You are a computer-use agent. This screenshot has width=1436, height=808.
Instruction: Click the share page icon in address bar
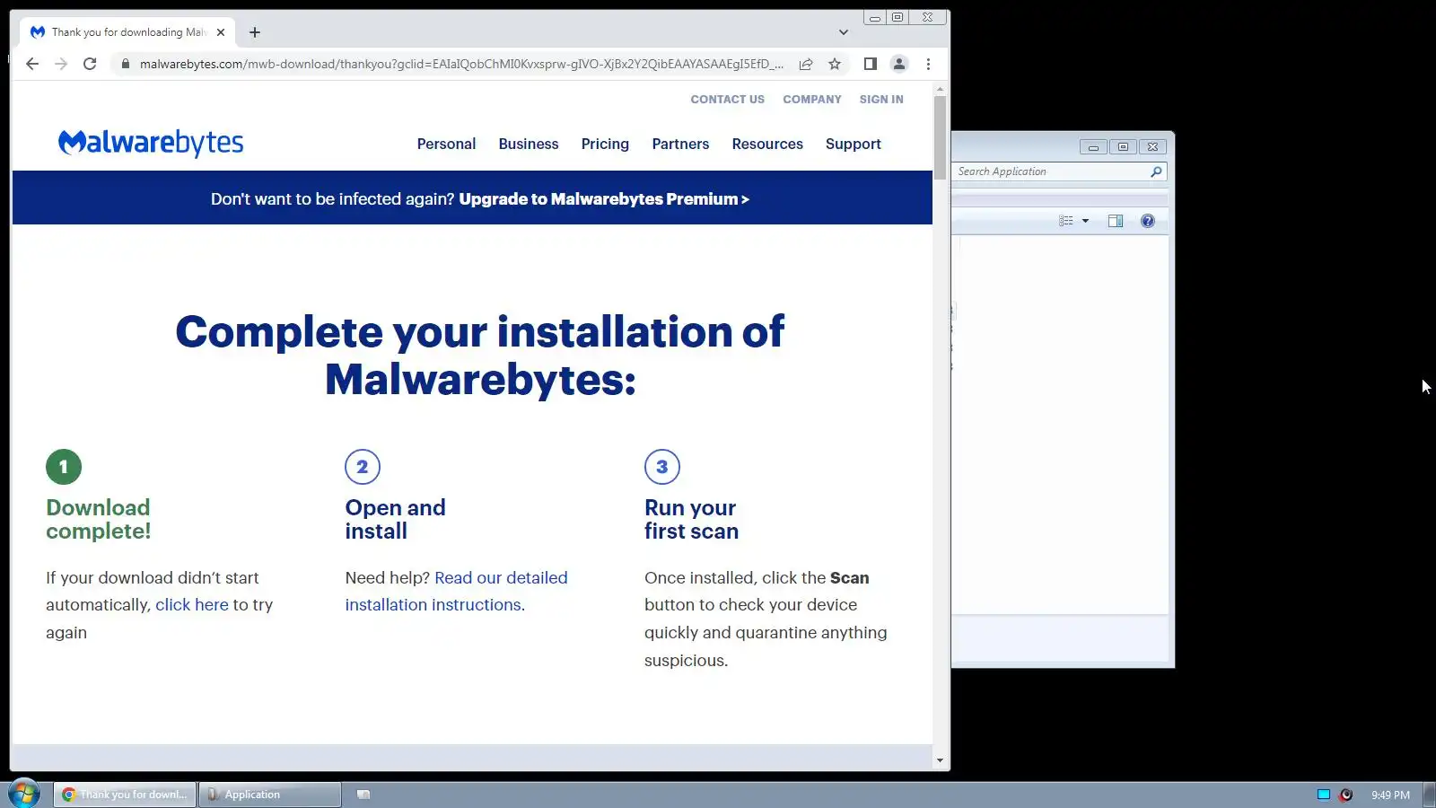coord(806,64)
